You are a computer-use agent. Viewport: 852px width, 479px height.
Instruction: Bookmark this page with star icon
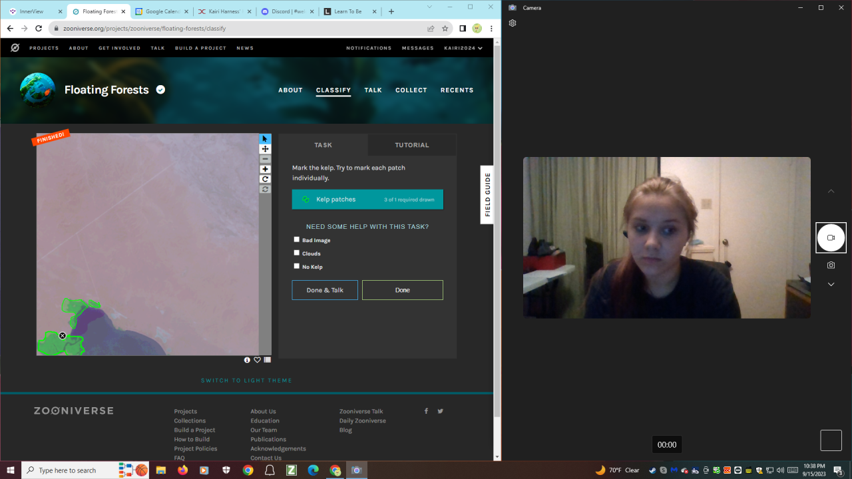[445, 29]
